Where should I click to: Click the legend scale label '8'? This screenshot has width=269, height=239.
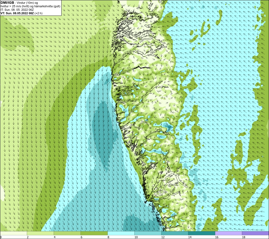(x=108, y=237)
